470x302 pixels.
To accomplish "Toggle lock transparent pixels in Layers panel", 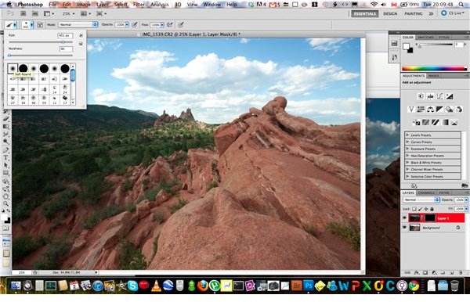I will pos(414,209).
